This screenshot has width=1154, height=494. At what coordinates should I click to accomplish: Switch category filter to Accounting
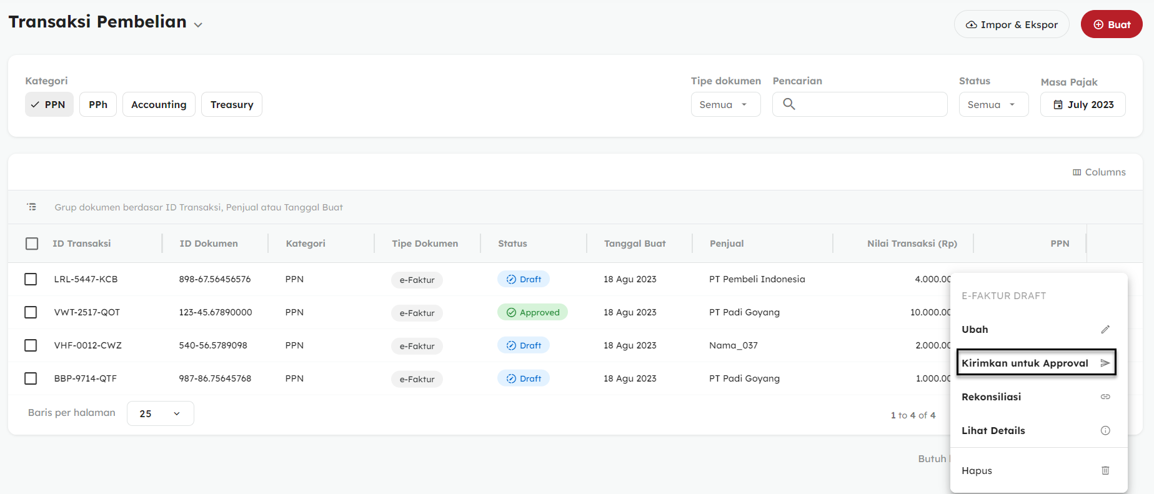tap(159, 104)
